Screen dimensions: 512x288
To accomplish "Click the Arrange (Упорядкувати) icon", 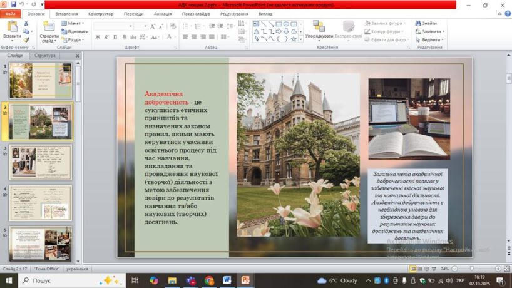I will pyautogui.click(x=319, y=26).
